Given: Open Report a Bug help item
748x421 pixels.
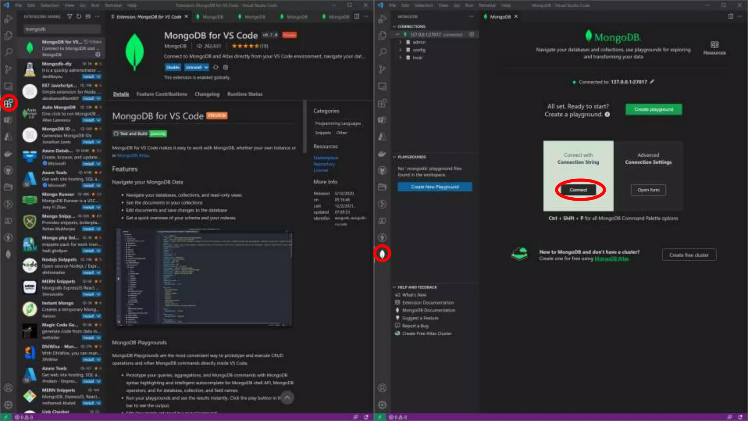Looking at the screenshot, I should 415,326.
